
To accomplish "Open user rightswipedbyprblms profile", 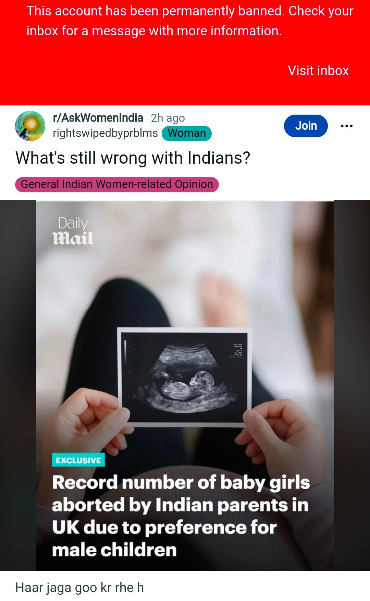I will point(105,133).
